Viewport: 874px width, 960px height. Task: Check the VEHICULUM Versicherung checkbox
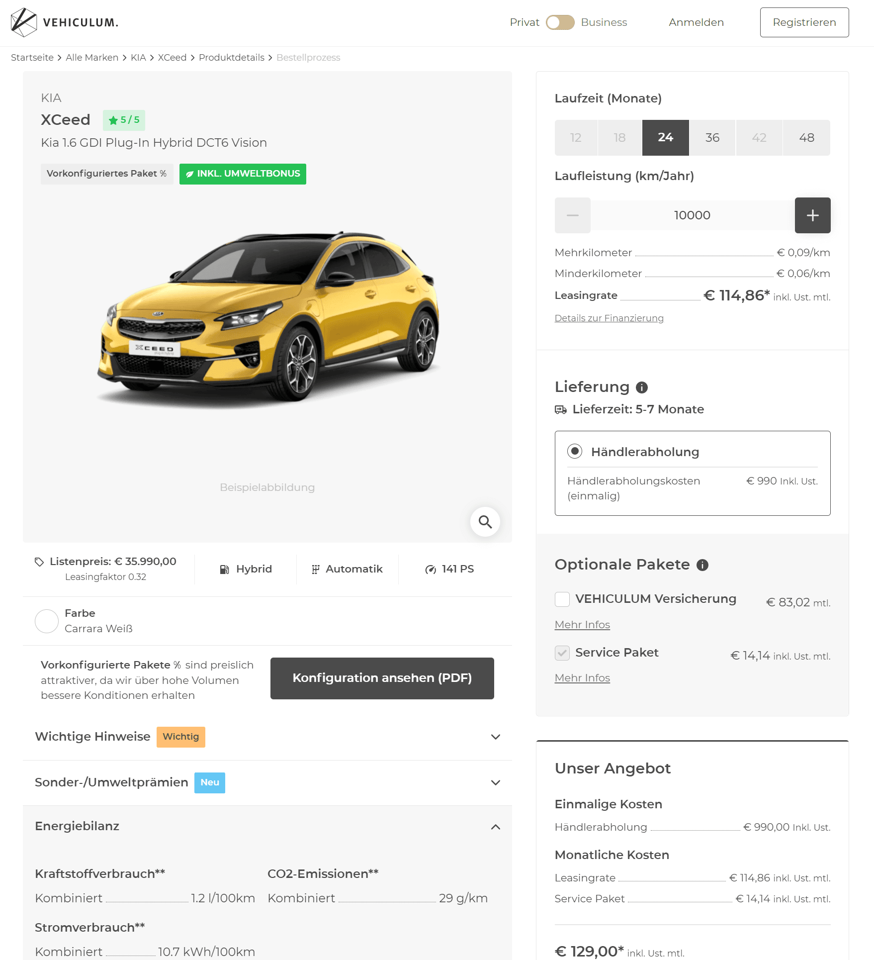pyautogui.click(x=562, y=599)
